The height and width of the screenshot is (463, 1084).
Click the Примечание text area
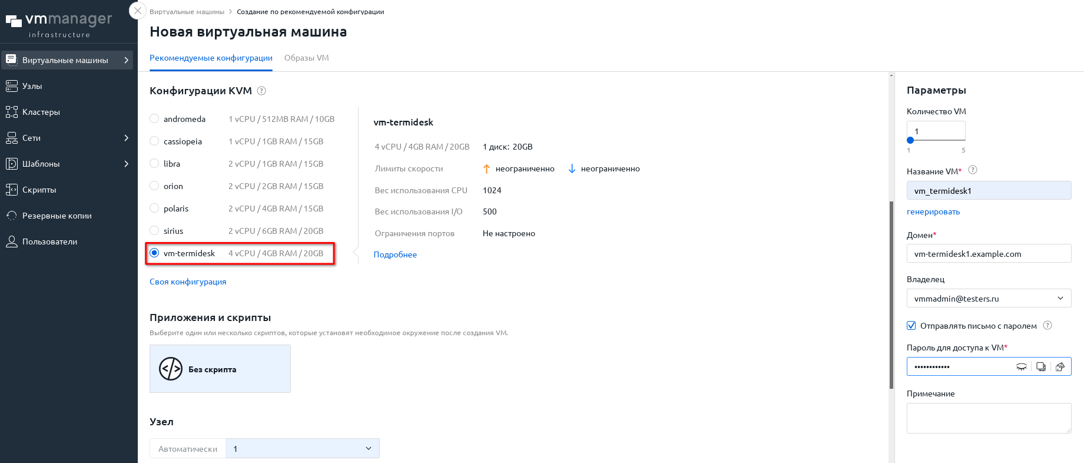[989, 418]
